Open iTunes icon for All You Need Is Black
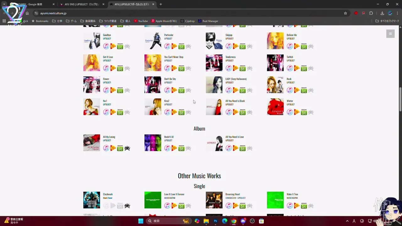Image resolution: width=402 pixels, height=226 pixels. 229,112
